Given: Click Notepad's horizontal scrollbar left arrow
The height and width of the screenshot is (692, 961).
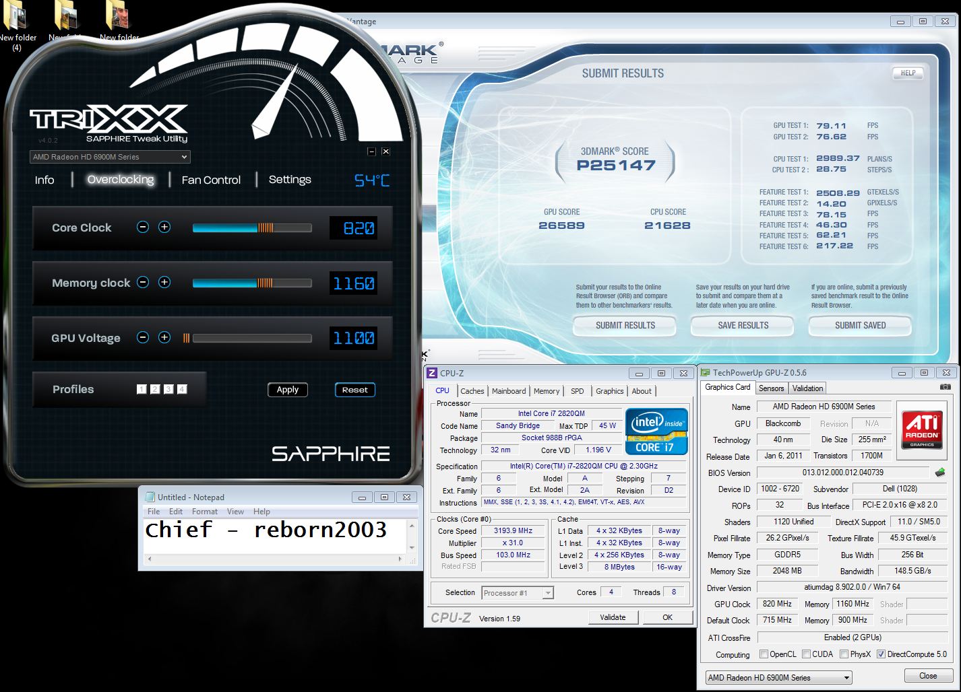Looking at the screenshot, I should (149, 559).
